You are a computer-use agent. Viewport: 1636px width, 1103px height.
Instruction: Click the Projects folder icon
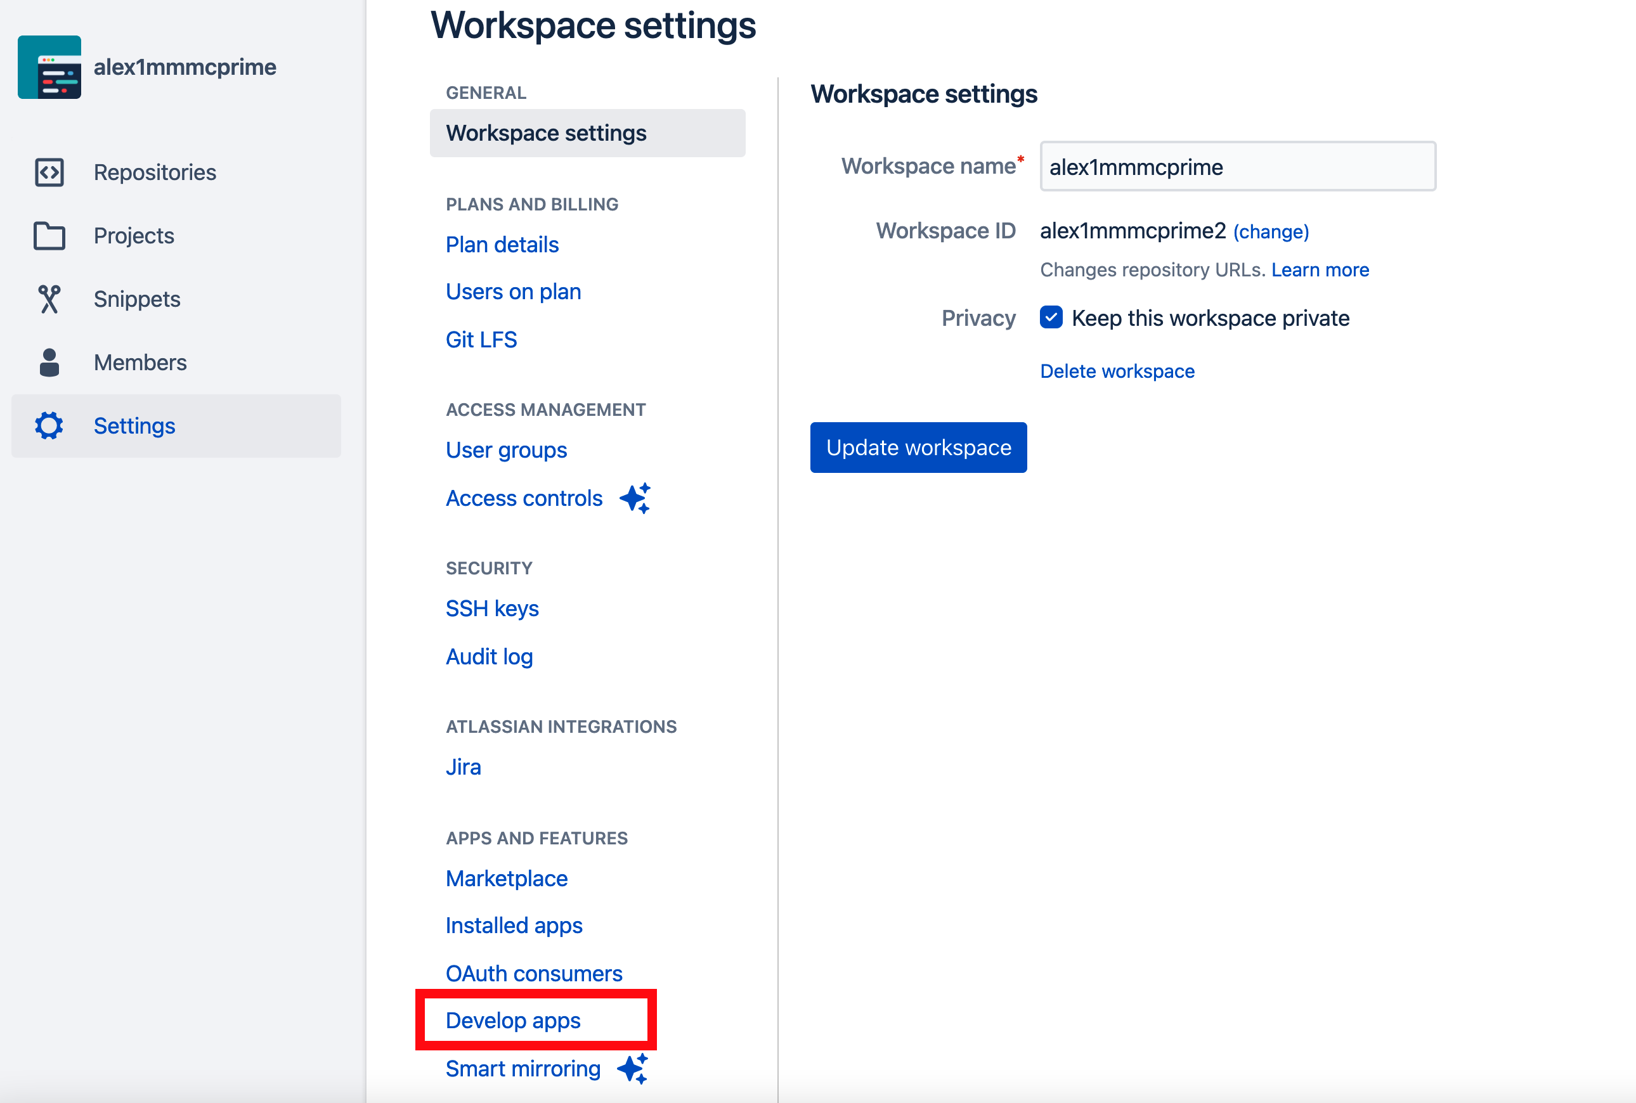pos(49,236)
